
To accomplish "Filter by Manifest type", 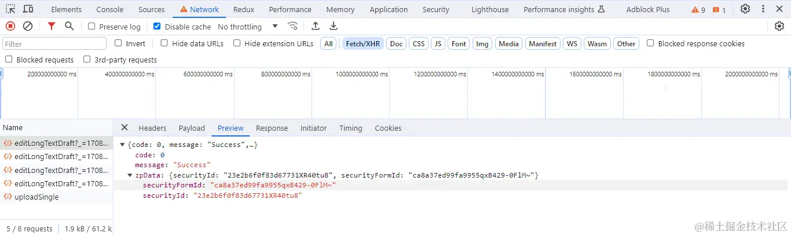I will pos(543,43).
